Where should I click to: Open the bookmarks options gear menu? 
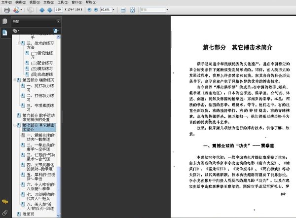coord(16,31)
